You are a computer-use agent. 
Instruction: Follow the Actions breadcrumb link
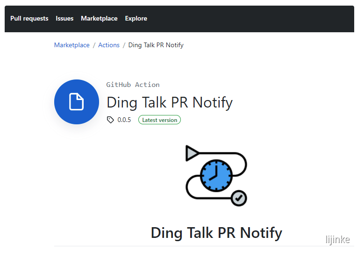108,45
